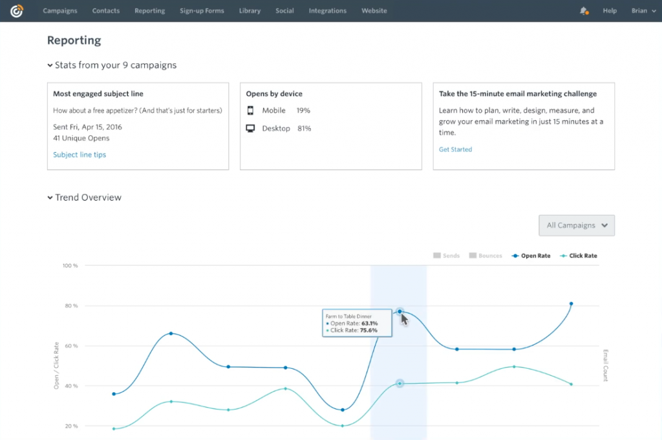Select Sign-up Forms in the navigation bar
The height and width of the screenshot is (440, 662).
click(x=202, y=11)
